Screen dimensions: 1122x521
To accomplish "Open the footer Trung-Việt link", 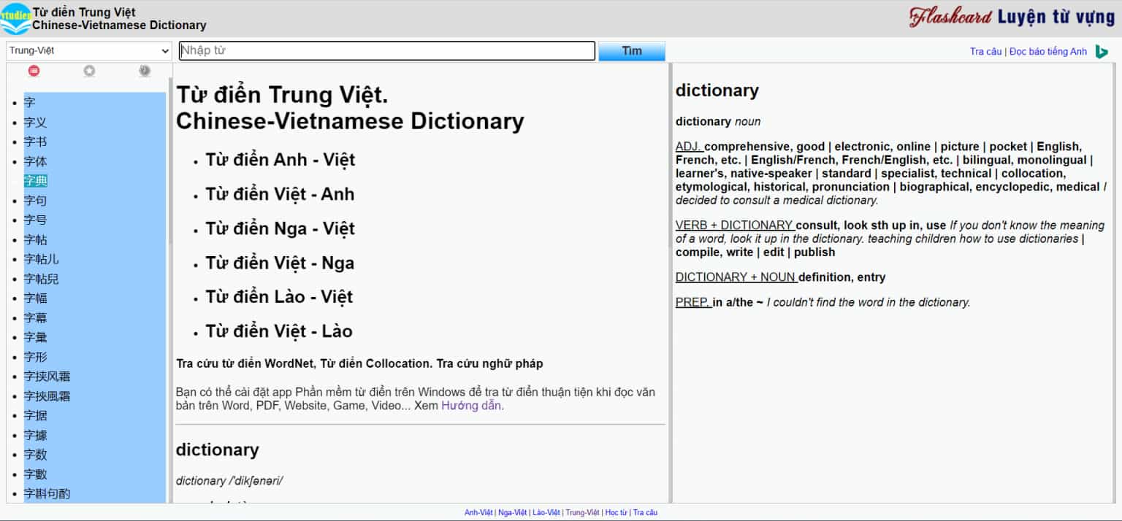I will pyautogui.click(x=582, y=513).
